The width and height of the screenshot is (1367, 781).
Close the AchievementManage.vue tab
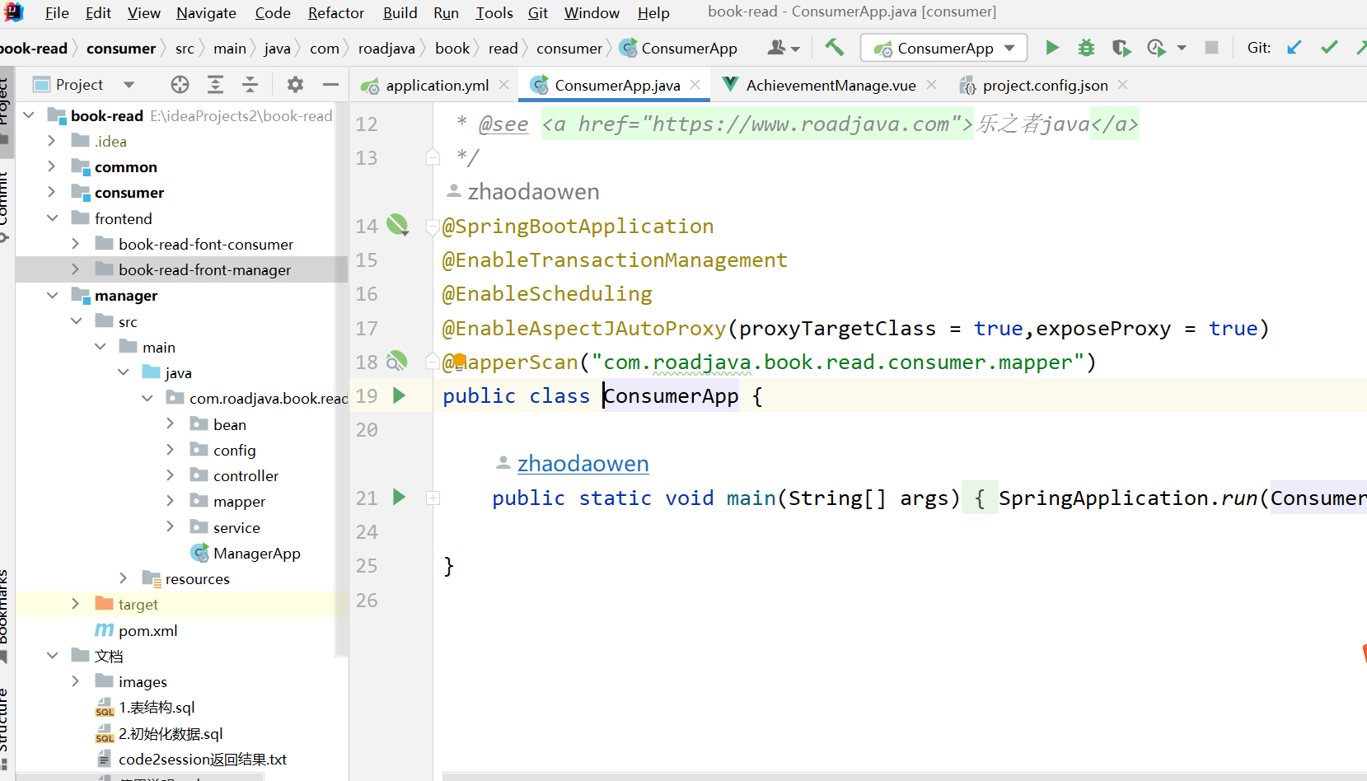coord(931,85)
